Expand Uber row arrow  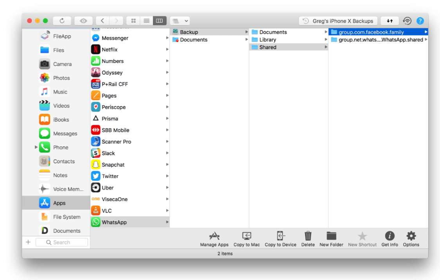point(167,187)
